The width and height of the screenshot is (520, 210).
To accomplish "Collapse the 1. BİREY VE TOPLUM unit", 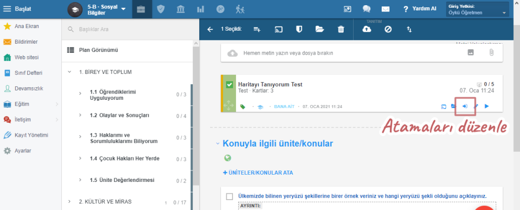I will [69, 72].
